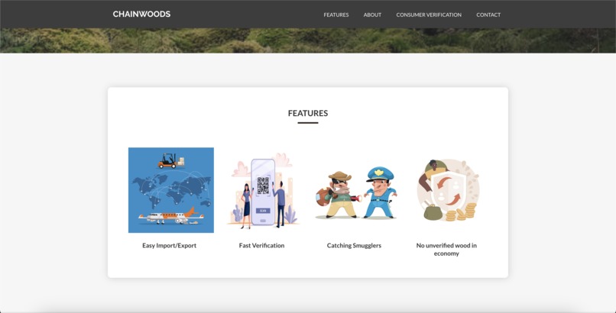Click the world map import/export illustration
This screenshot has width=616, height=313.
[171, 190]
